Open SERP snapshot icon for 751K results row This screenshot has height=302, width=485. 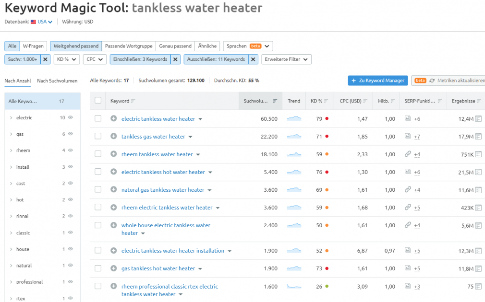[478, 154]
